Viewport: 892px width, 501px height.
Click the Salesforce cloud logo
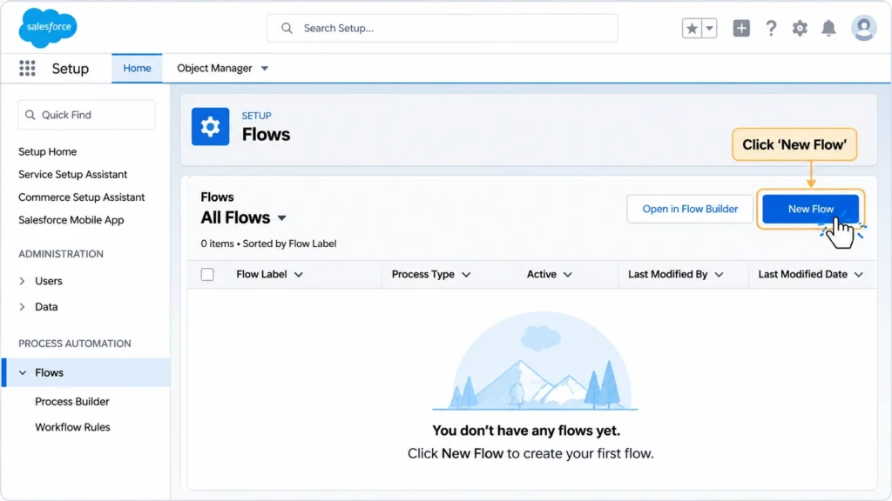48,27
